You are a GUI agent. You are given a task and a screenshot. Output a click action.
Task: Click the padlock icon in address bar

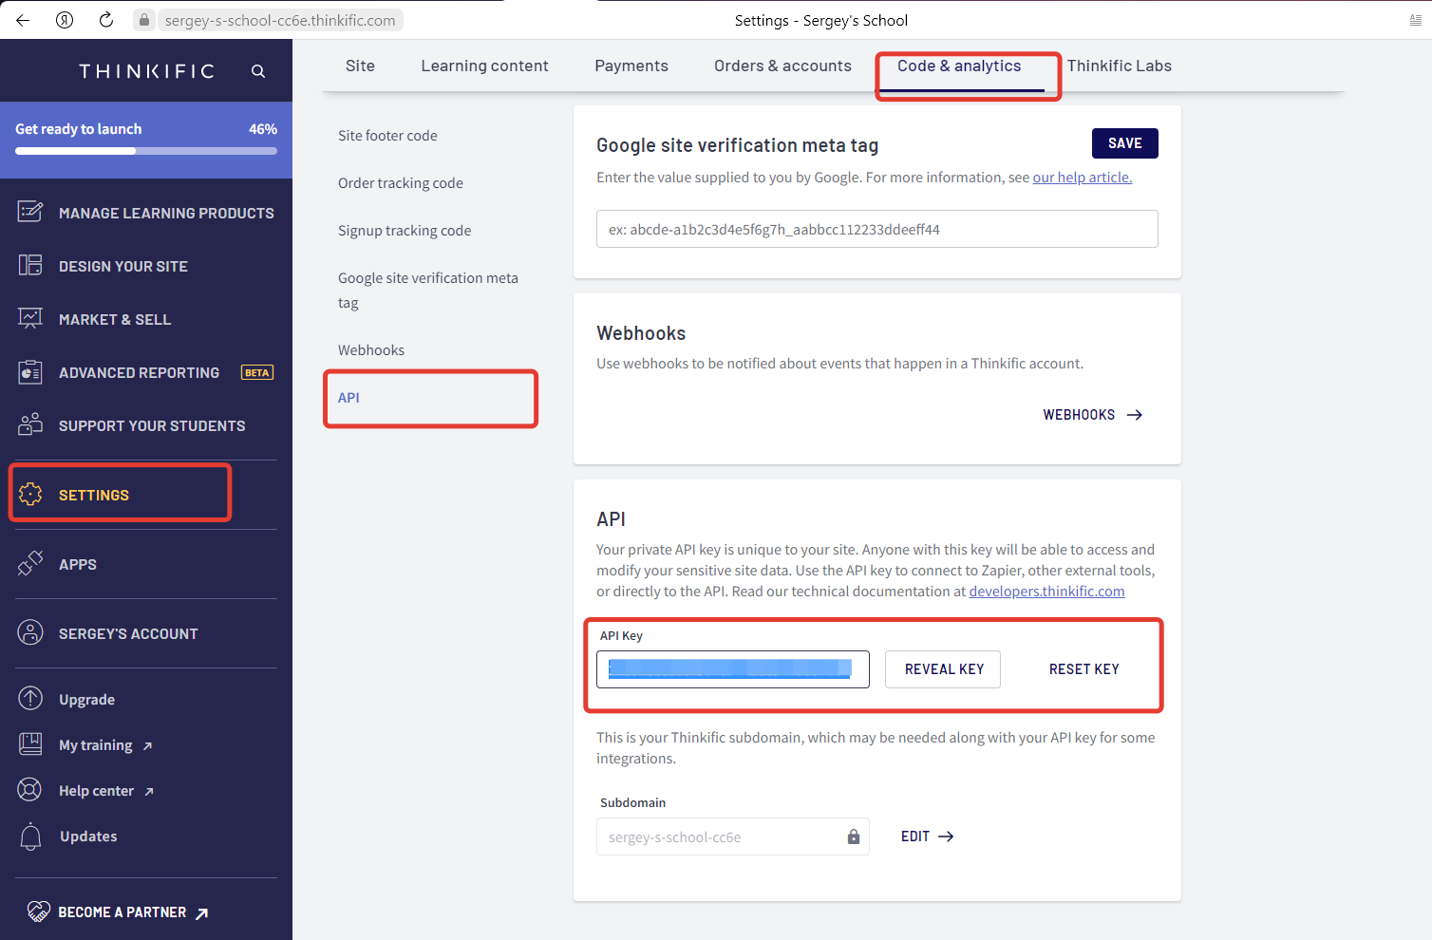[x=144, y=20]
